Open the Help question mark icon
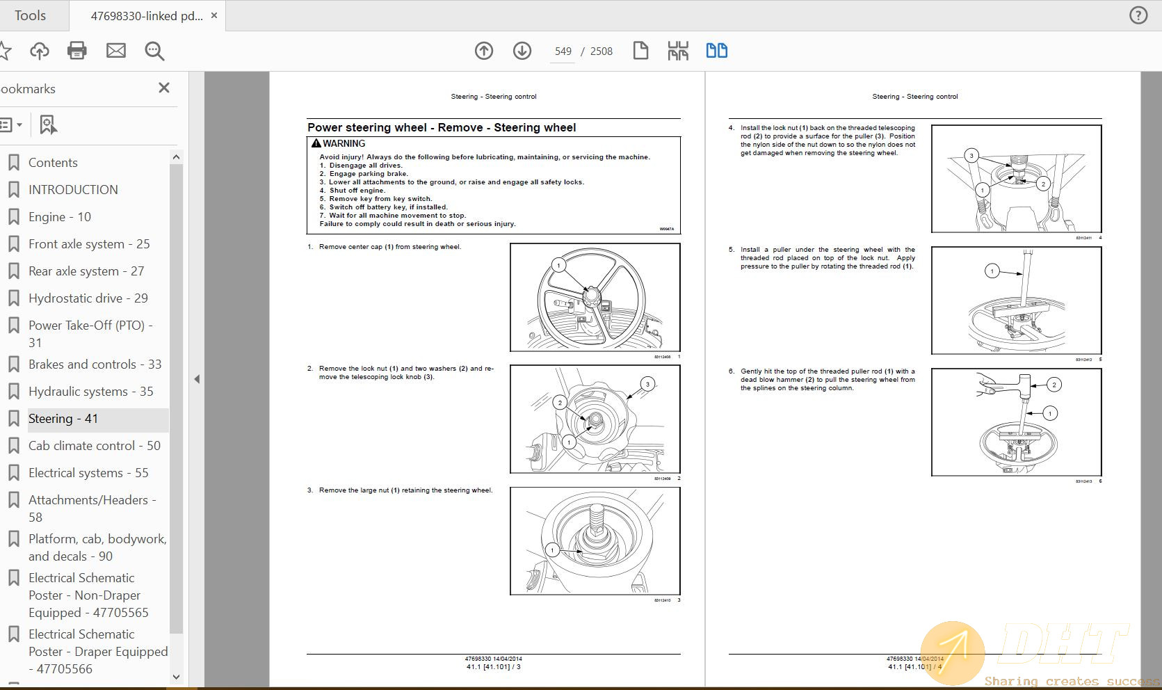The width and height of the screenshot is (1162, 690). pos(1138,15)
